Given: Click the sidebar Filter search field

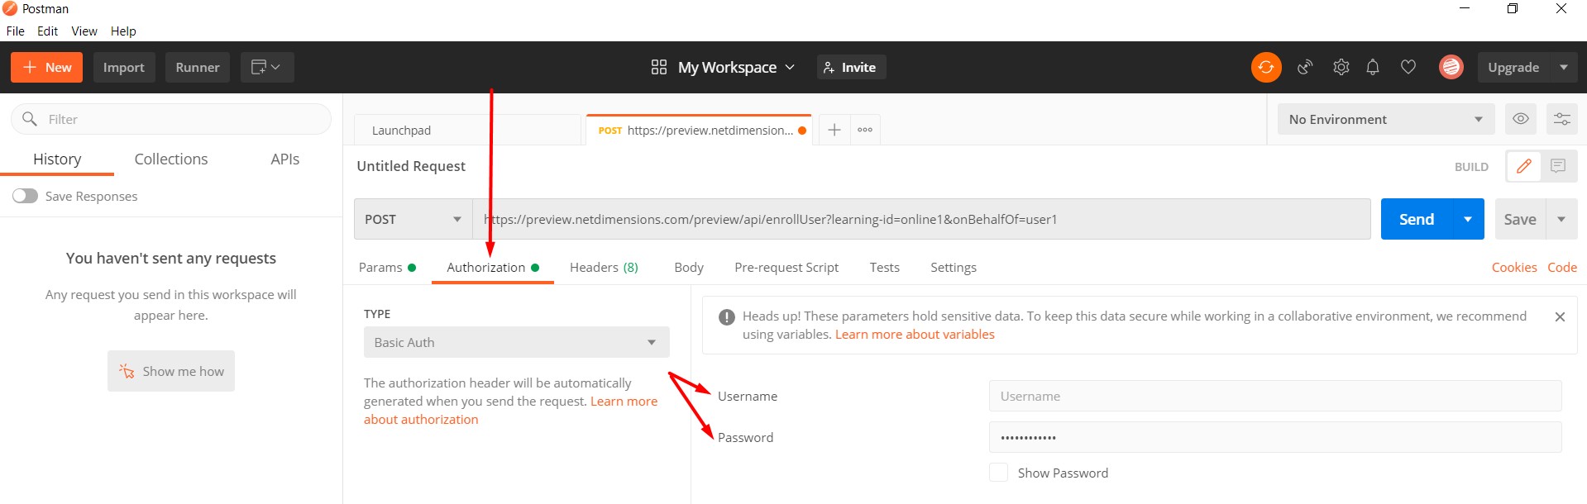Looking at the screenshot, I should (171, 119).
